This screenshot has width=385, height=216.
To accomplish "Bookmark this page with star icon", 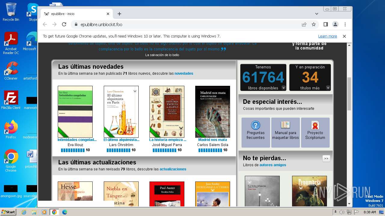I will tap(314, 25).
